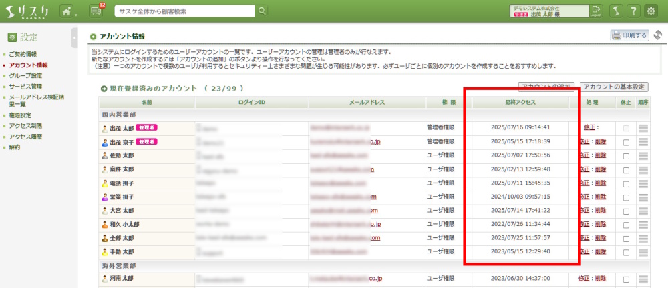Toggle the 休止 checkbox for 出茂 京子
The image size is (668, 288).
click(x=626, y=142)
